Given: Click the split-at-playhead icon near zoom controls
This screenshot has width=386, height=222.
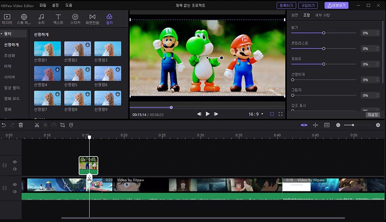Looking at the screenshot, I should [x=316, y=125].
